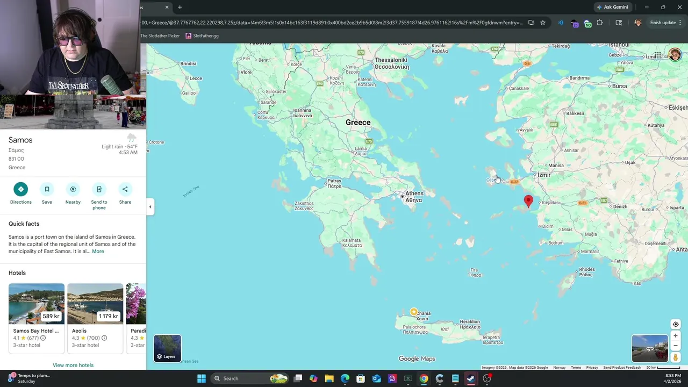Open a new browser tab
Screen dimensions: 688x387
(180, 7)
